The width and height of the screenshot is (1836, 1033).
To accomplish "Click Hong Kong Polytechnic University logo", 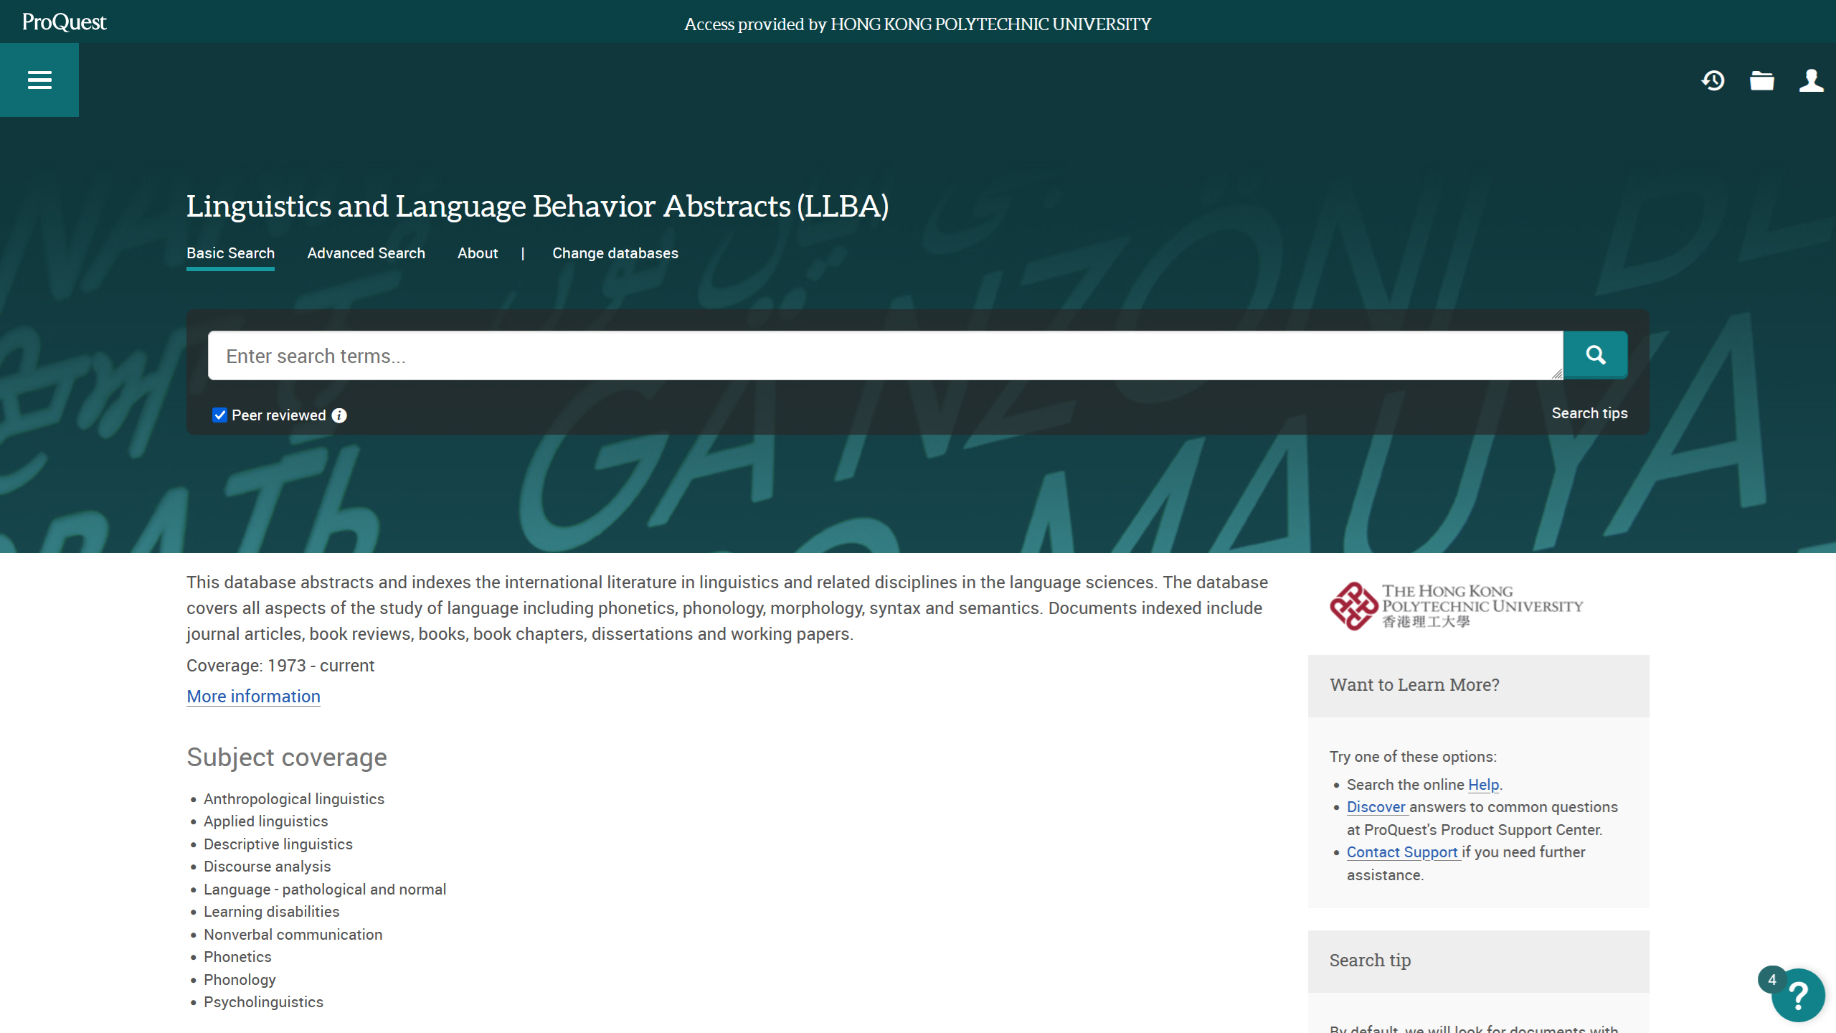I will click(x=1456, y=606).
